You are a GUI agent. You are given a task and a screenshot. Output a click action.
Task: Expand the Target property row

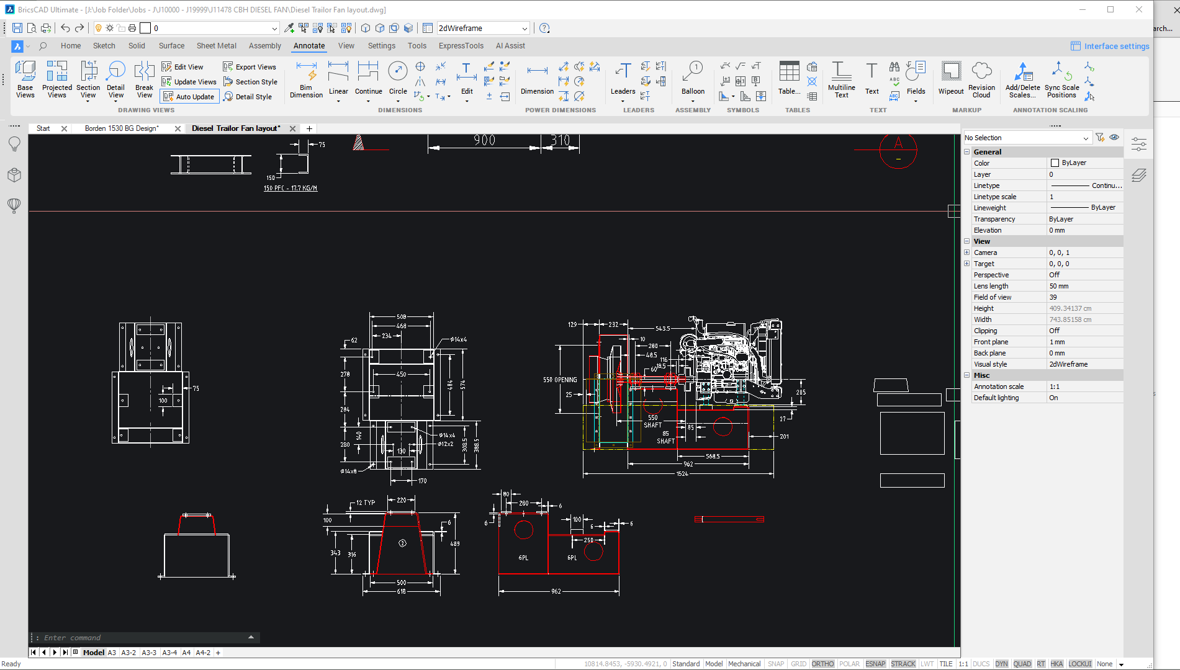tap(966, 264)
